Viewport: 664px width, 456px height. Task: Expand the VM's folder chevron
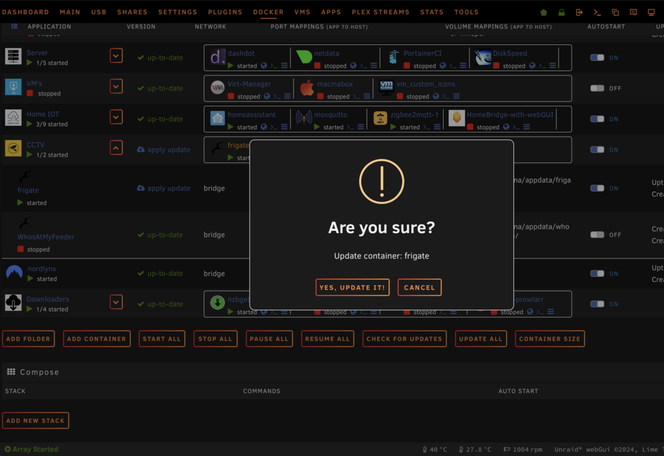coord(116,86)
